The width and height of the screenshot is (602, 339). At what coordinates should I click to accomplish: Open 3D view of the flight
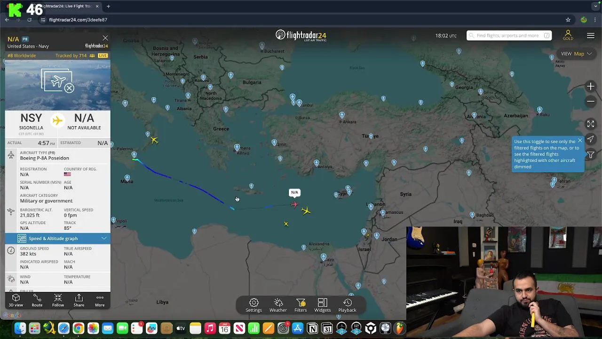tap(16, 300)
